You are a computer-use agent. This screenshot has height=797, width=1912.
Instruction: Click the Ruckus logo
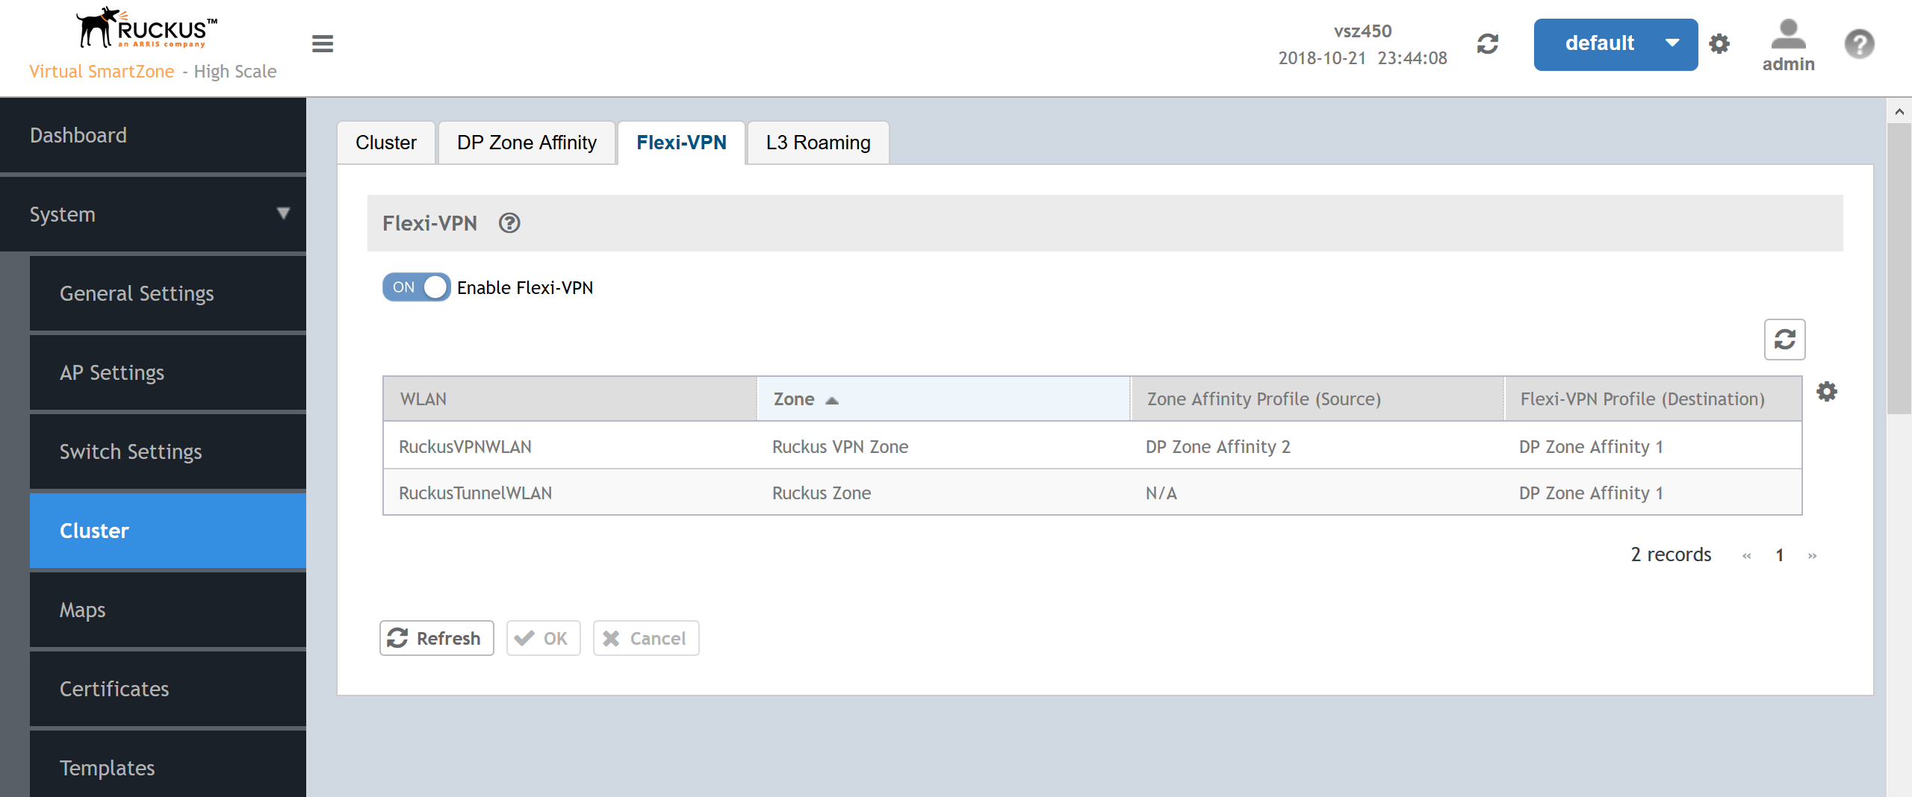tap(146, 28)
